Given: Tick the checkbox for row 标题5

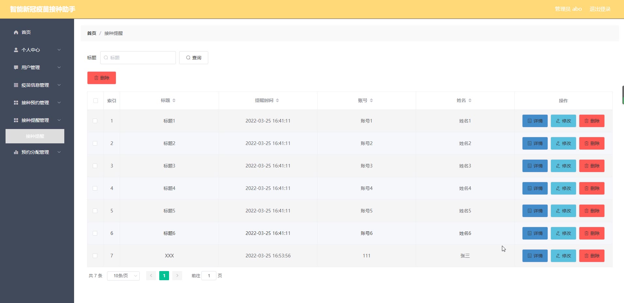Looking at the screenshot, I should [x=95, y=211].
